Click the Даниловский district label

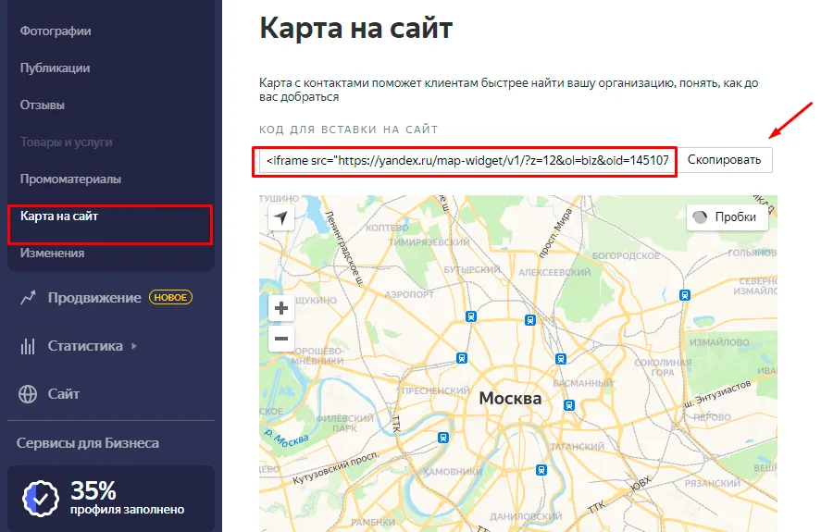[x=526, y=516]
